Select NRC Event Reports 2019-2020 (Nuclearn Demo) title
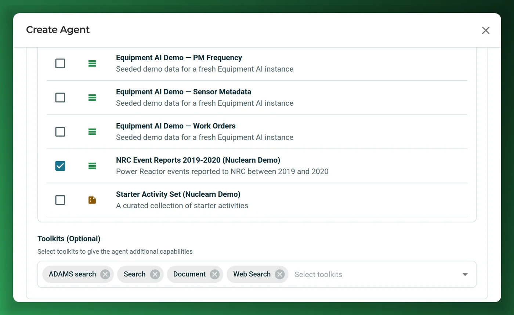The height and width of the screenshot is (315, 514). 198,160
